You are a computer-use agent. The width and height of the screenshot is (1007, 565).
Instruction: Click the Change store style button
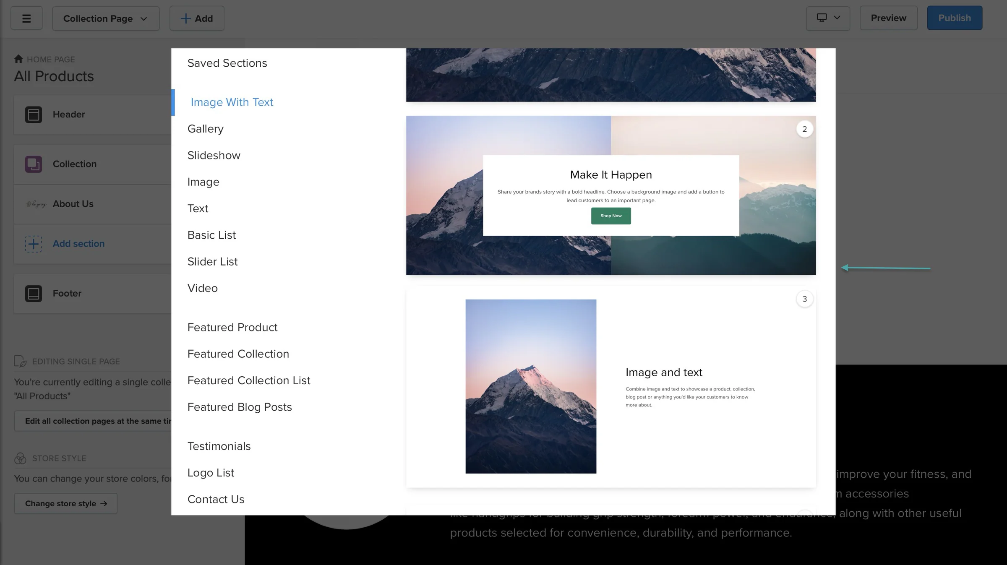pos(66,503)
